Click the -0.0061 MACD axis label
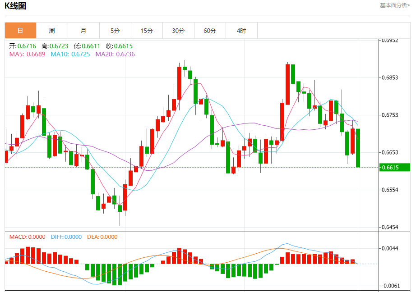This screenshot has height=292, width=416. click(x=391, y=286)
